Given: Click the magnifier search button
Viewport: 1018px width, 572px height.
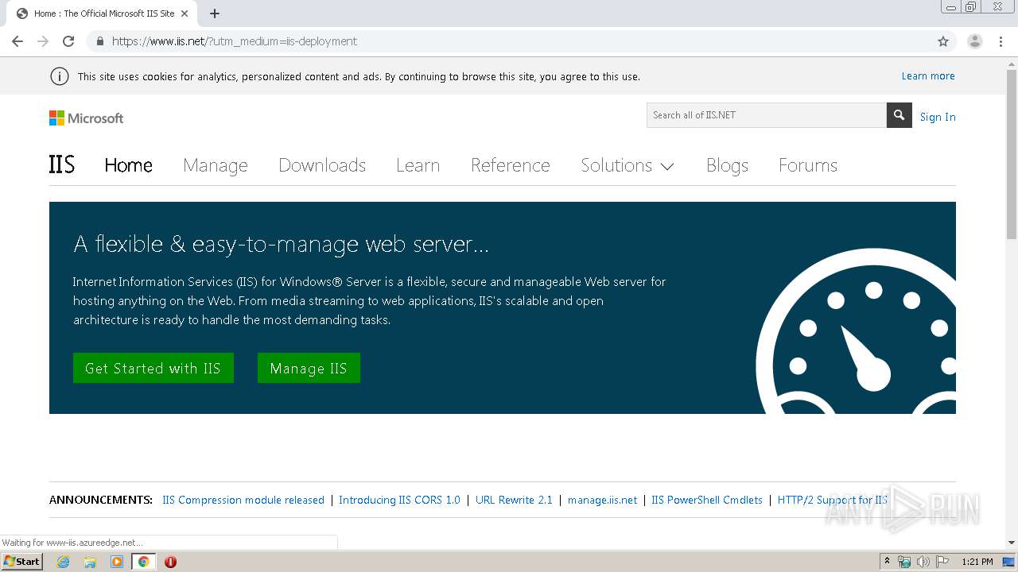Looking at the screenshot, I should (899, 115).
